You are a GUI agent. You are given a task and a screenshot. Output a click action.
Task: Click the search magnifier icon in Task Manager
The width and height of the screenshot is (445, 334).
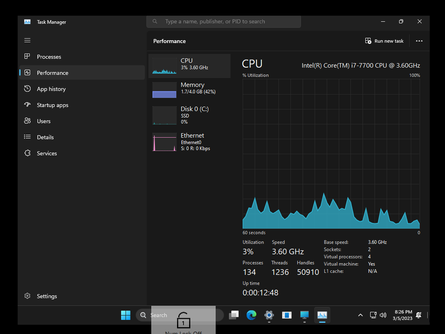tap(155, 22)
